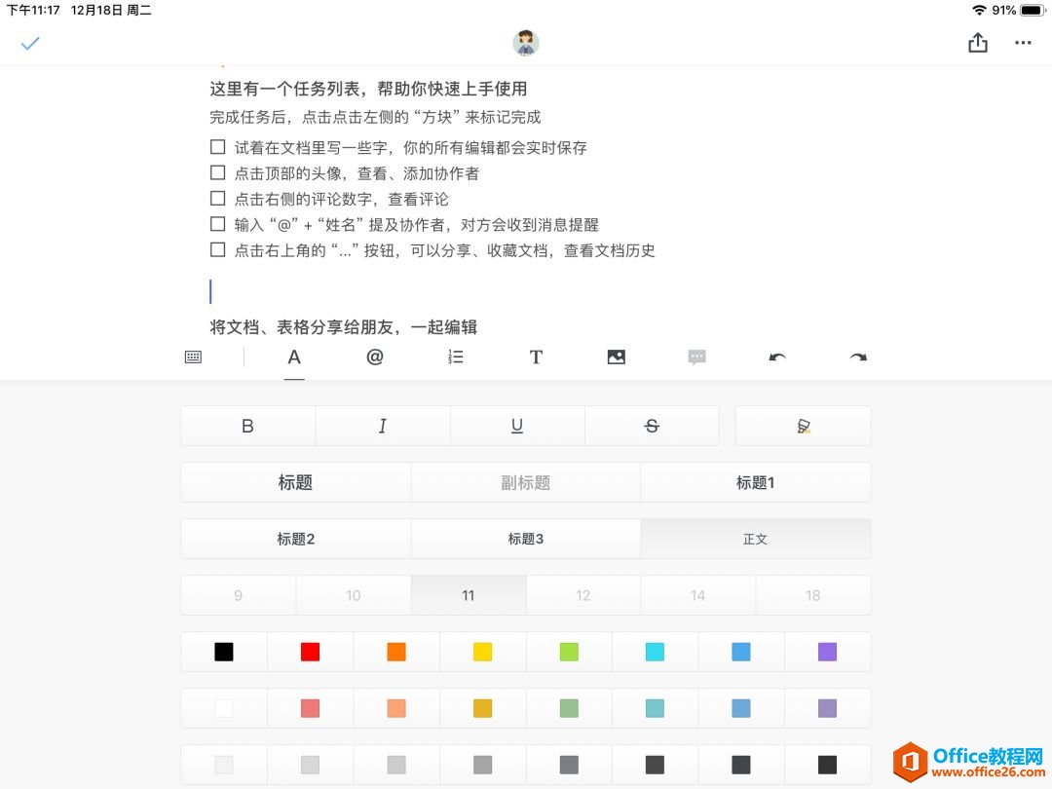Tap the line 完成任务后，点击点击左侧的“方块”来标记完成
1052x789 pixels.
click(x=375, y=117)
